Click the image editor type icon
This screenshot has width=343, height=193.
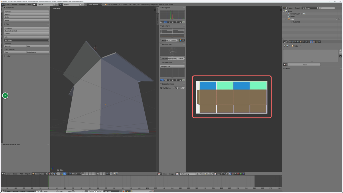159,174
